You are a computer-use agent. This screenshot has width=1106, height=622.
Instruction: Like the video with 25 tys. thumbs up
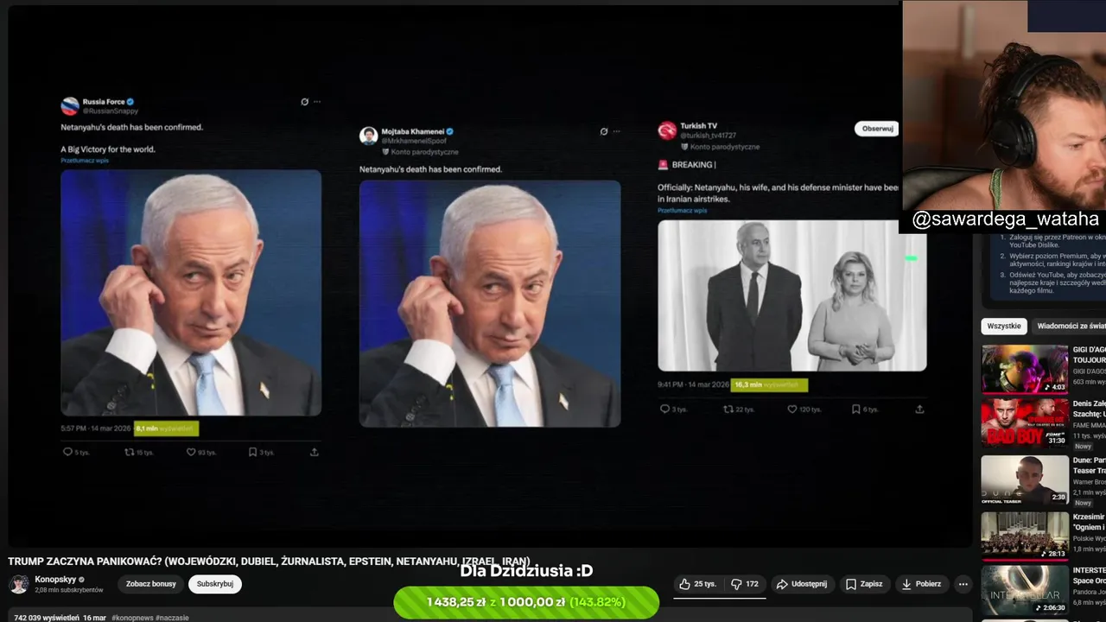698,584
